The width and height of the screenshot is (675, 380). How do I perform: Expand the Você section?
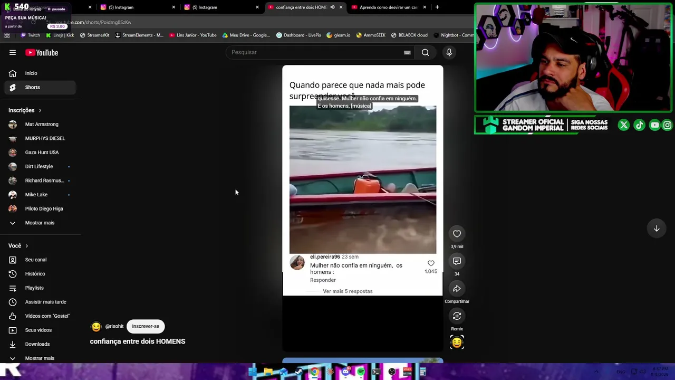18,246
